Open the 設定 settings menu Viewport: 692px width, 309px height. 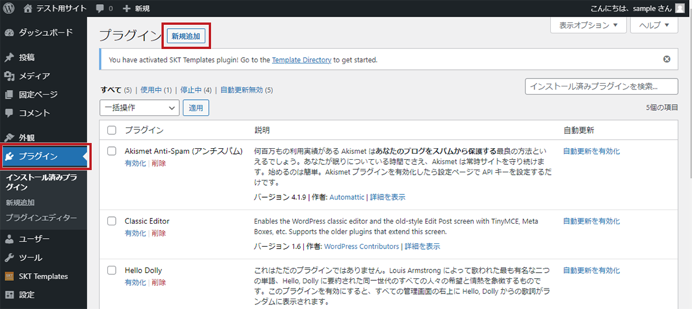coord(27,295)
